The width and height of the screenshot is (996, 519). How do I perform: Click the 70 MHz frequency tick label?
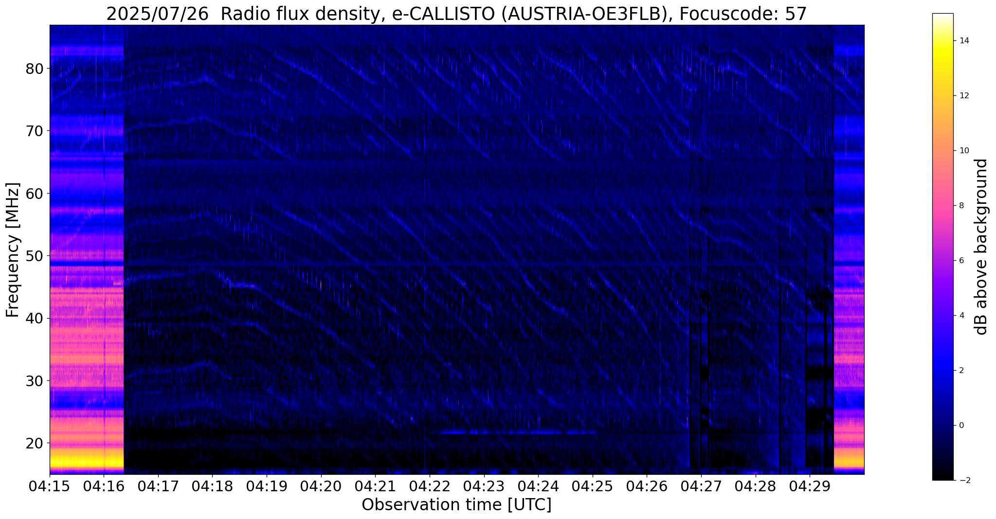click(35, 131)
